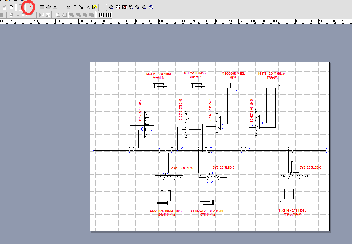
Task: Select the cylinder symbol above MXS16-40AS-M9BL
Action: click(287, 201)
